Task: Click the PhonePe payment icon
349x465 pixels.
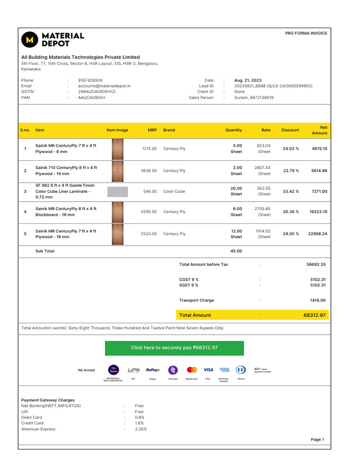Action: [x=173, y=370]
